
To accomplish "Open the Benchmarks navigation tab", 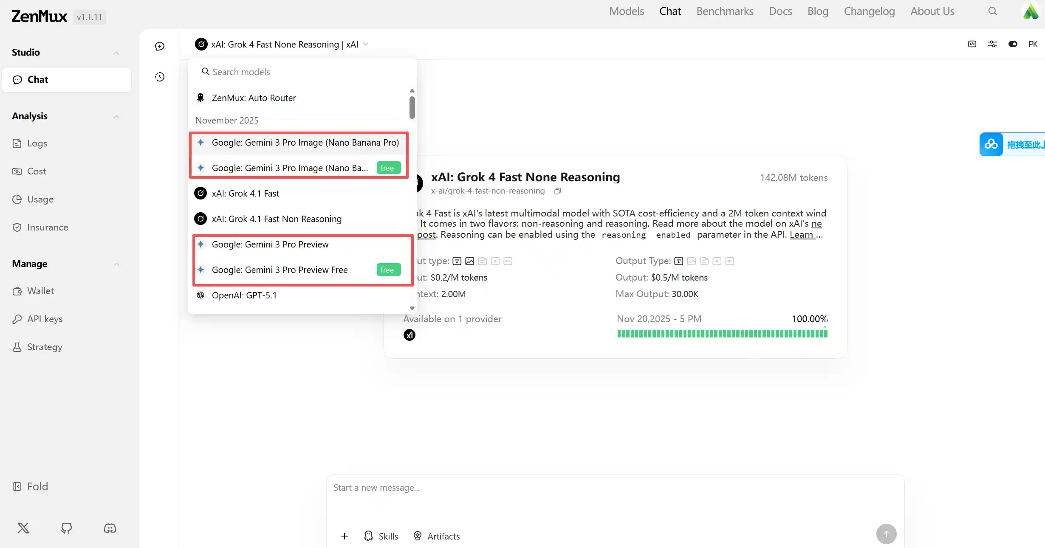I will (725, 11).
